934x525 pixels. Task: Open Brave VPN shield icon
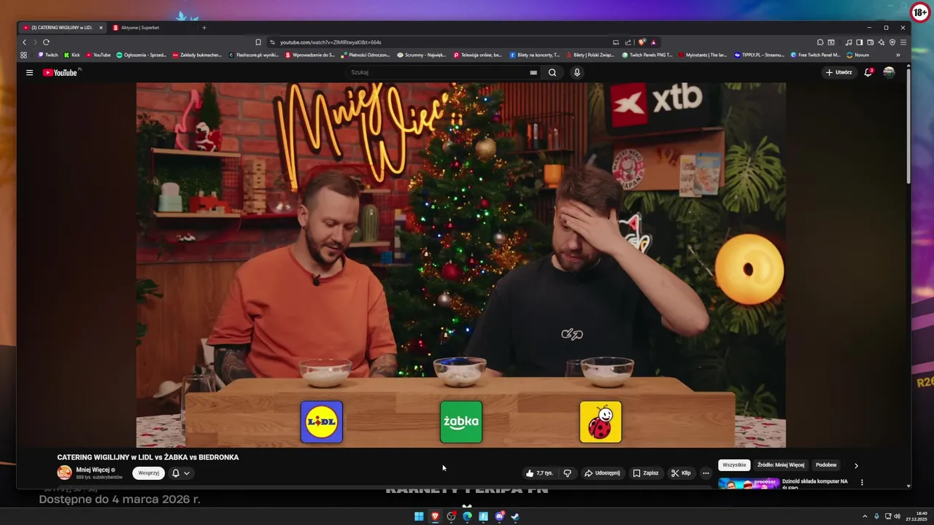click(892, 42)
